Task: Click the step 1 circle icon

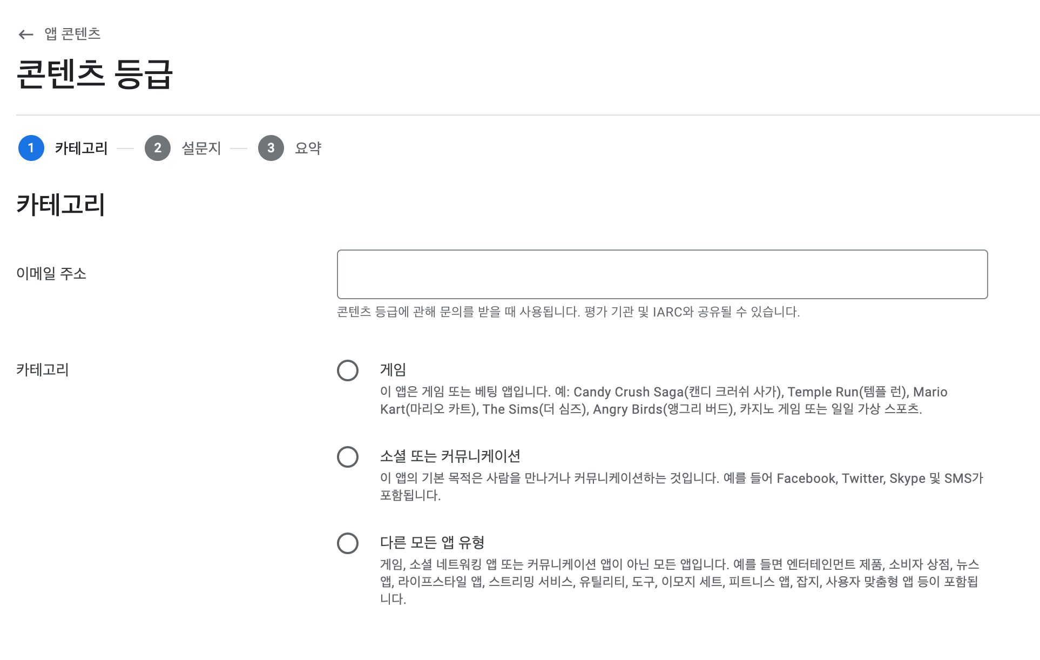Action: 31,148
